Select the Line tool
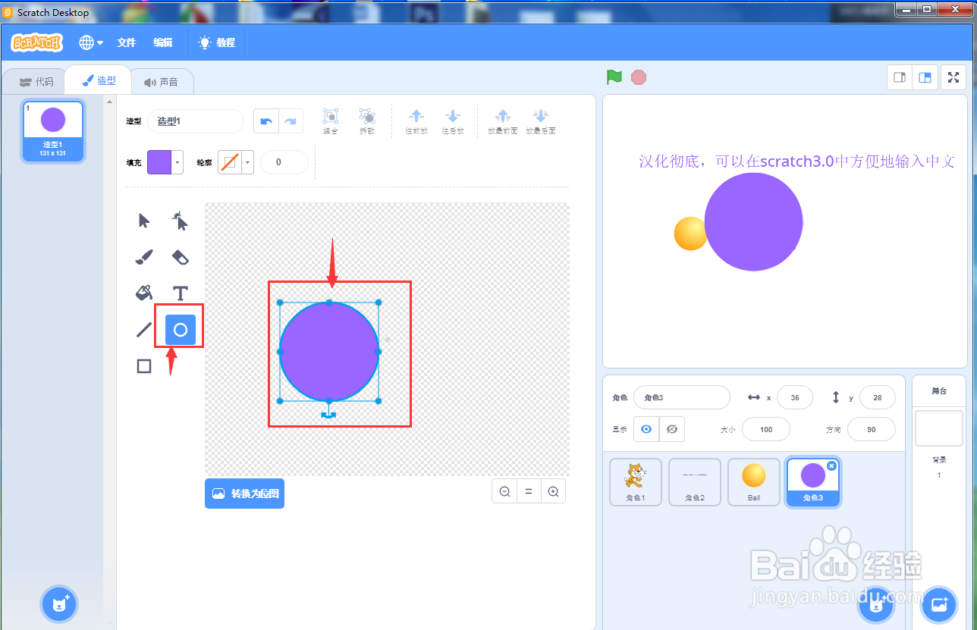 (143, 329)
